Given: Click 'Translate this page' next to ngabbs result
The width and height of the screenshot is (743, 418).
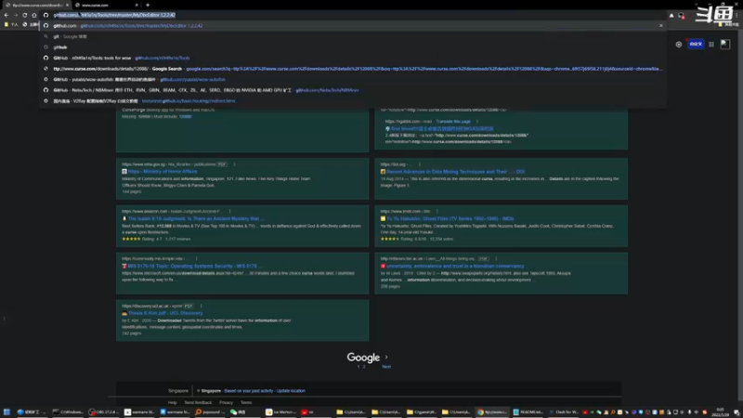Looking at the screenshot, I should pyautogui.click(x=453, y=122).
